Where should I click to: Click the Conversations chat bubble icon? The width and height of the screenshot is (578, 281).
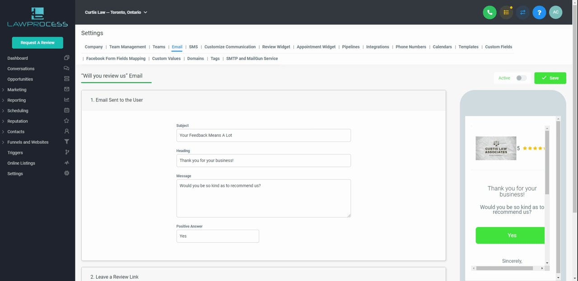click(x=66, y=68)
